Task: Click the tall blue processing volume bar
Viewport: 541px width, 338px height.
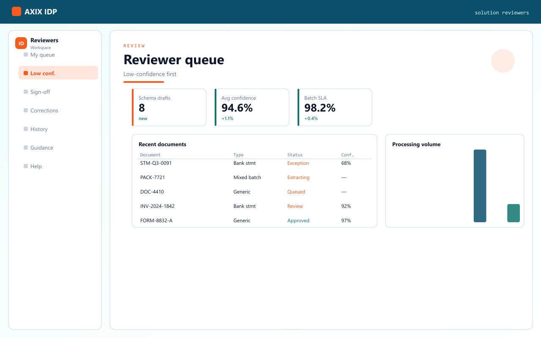Action: pos(480,186)
